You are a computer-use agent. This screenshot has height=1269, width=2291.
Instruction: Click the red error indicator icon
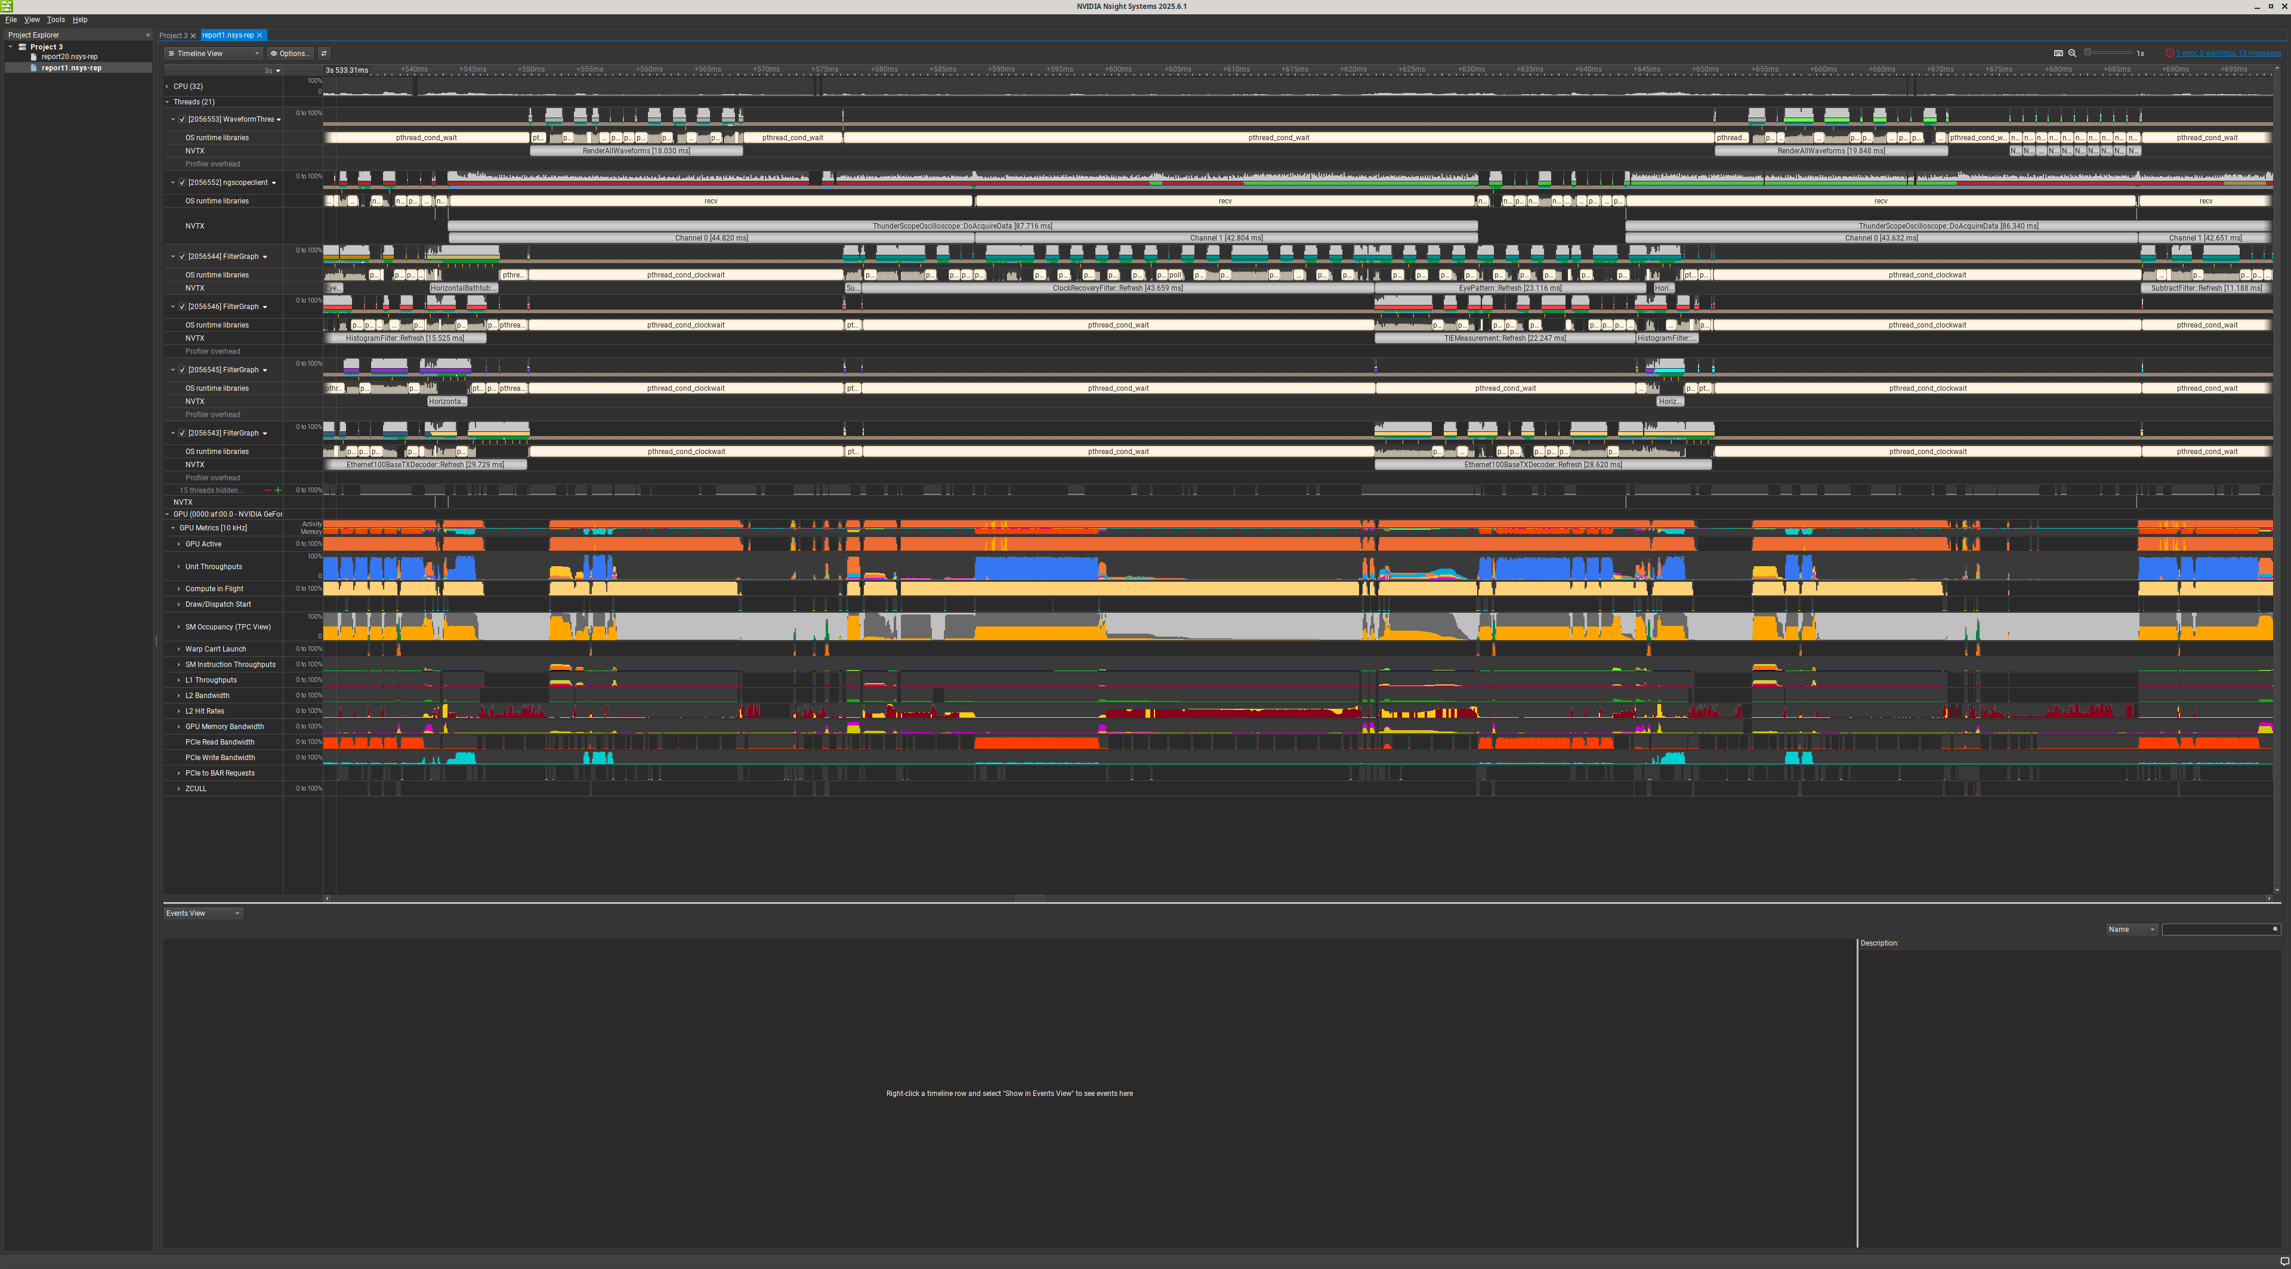(2170, 53)
